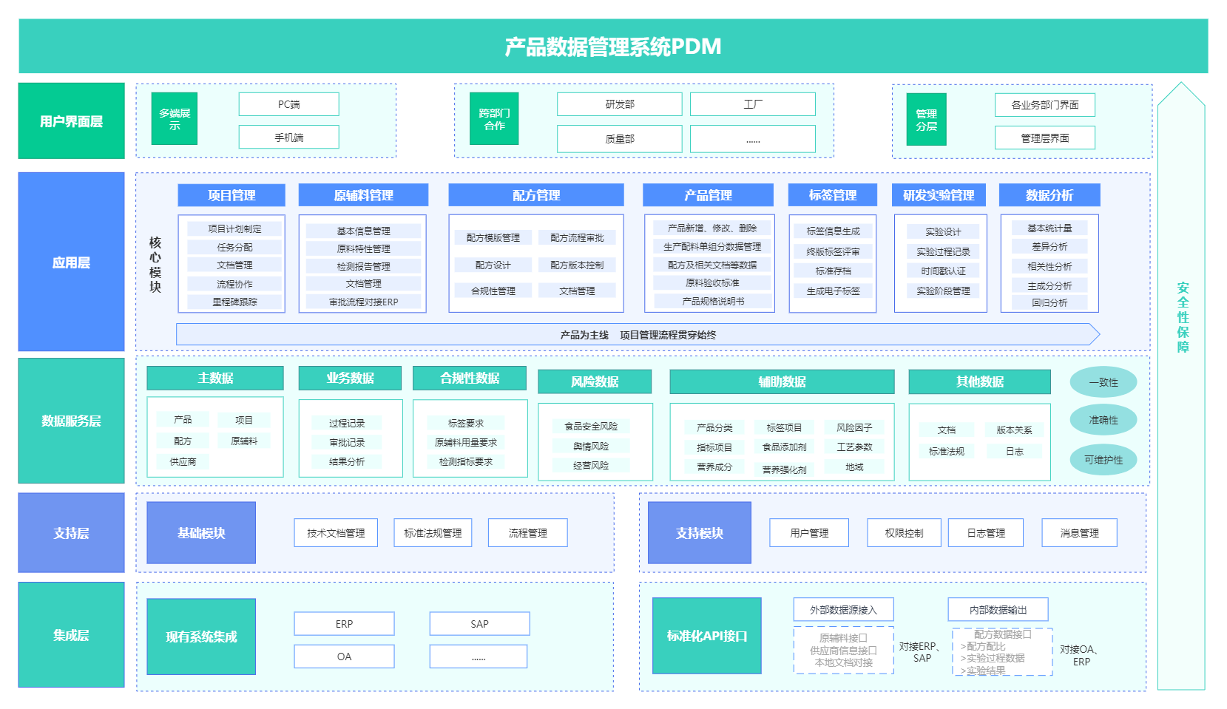Screen dimensions: 1227x709
Task: Select the 手机端 box
Action: point(288,138)
